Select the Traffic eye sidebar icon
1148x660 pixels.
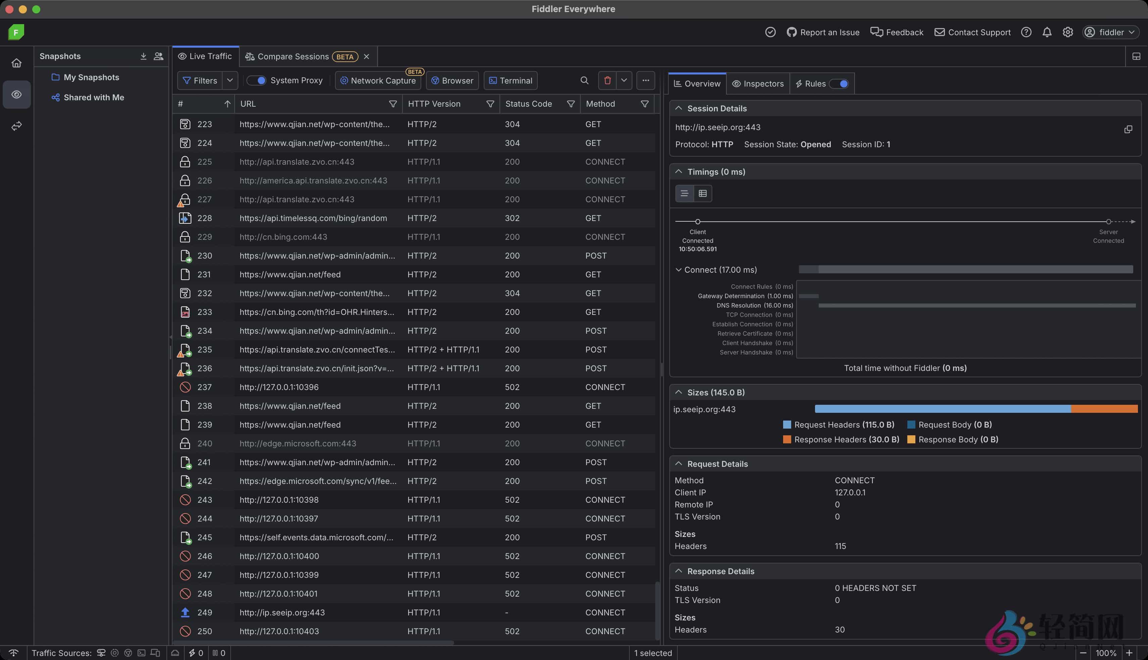[x=17, y=94]
